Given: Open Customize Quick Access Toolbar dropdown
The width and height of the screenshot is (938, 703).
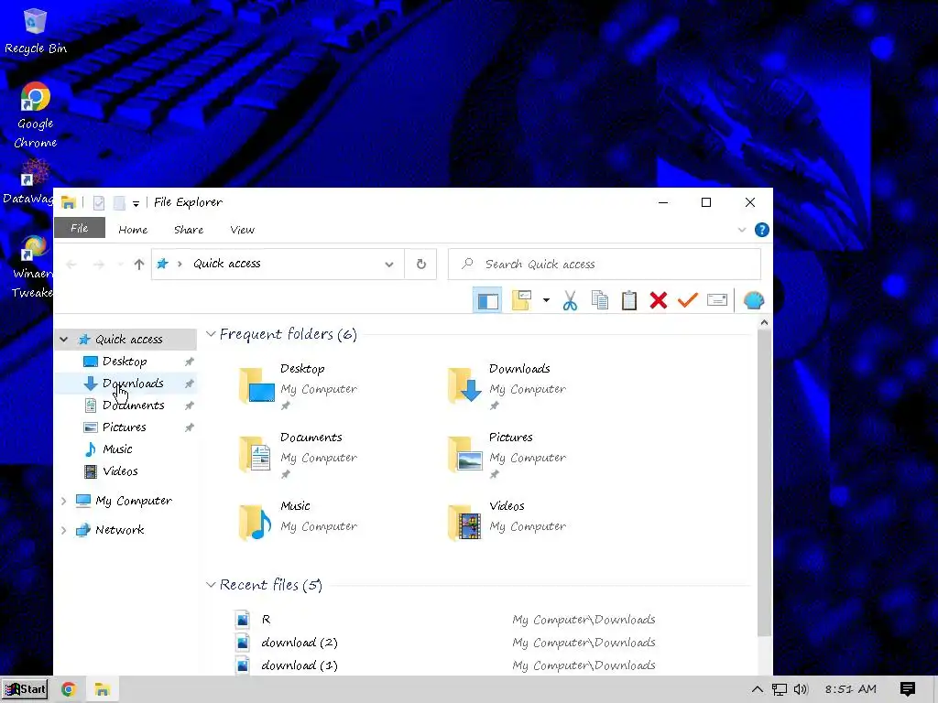Looking at the screenshot, I should [136, 203].
